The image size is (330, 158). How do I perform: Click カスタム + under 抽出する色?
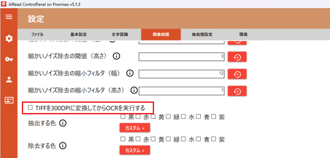135,128
